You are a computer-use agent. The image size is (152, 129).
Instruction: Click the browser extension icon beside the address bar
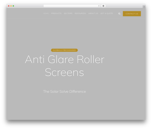[x=103, y=6]
